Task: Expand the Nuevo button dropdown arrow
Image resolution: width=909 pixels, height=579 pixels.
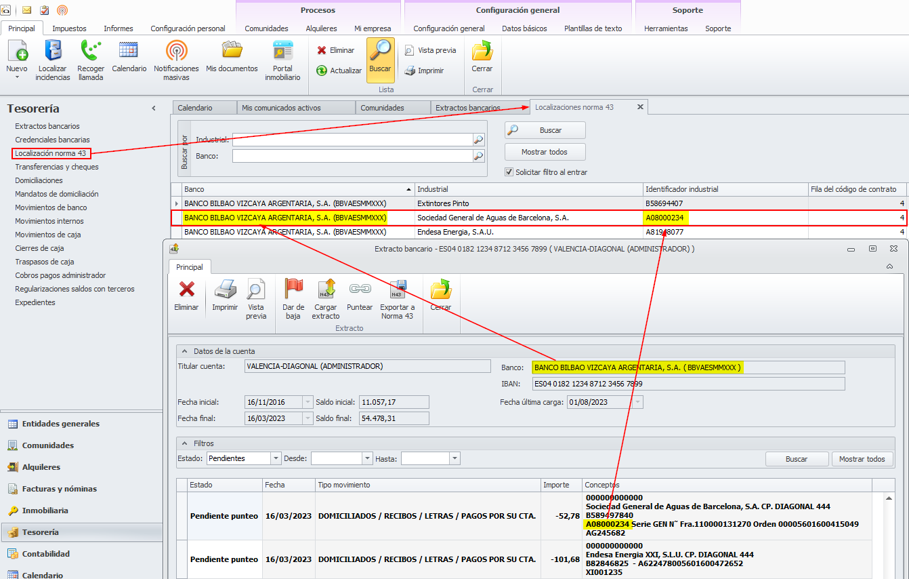Action: 17,77
